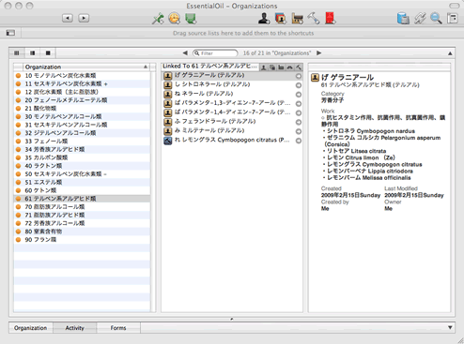Switch to the three-pane view mode button
This screenshot has width=464, height=344.
17,53
